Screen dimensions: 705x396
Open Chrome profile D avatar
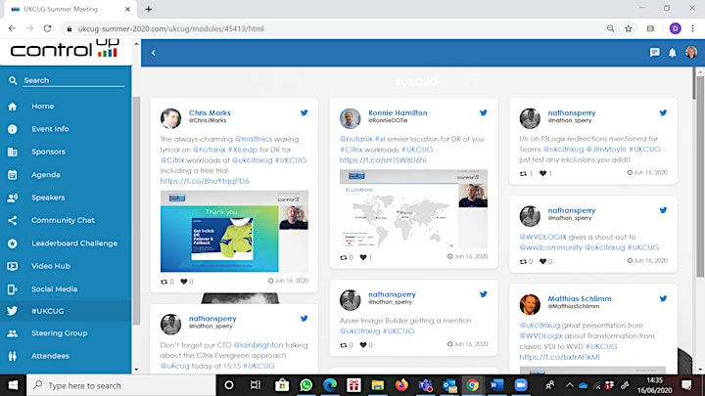[x=675, y=28]
